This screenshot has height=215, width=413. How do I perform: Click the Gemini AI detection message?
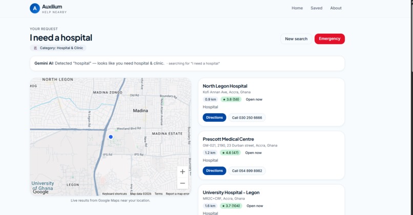(x=187, y=63)
